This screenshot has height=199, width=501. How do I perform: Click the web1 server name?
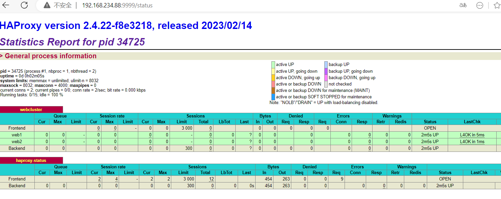(17, 135)
